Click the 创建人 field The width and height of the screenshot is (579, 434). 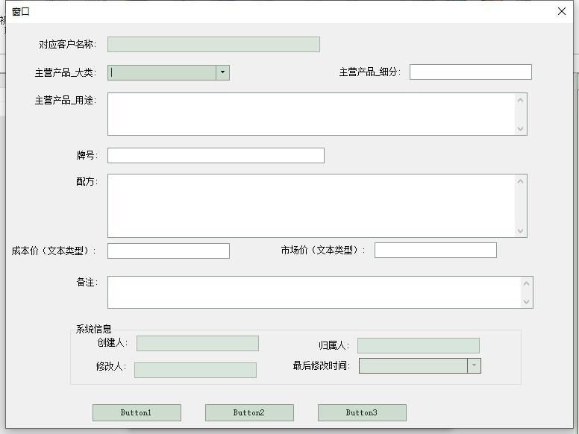point(198,343)
